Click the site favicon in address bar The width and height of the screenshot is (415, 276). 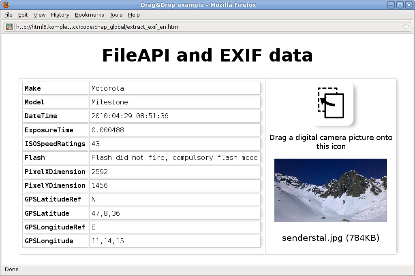pyautogui.click(x=9, y=27)
